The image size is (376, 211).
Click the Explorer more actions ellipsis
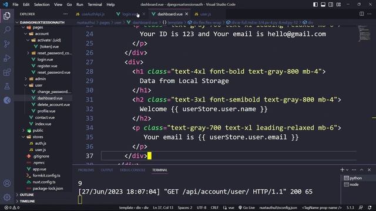65,14
